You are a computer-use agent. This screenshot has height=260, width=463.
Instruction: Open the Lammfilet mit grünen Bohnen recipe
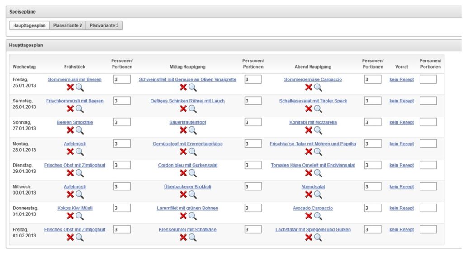click(x=188, y=208)
